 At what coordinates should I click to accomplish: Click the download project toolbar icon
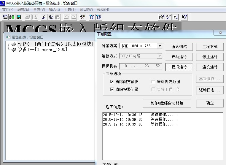click(x=175, y=17)
